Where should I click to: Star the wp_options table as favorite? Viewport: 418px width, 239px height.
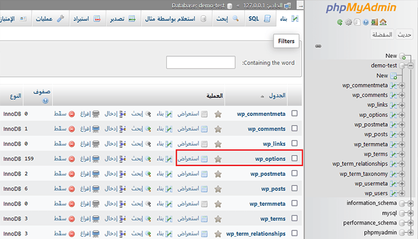[x=218, y=159]
